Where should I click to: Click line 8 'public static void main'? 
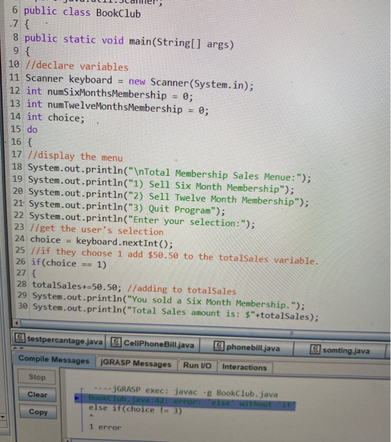click(129, 42)
